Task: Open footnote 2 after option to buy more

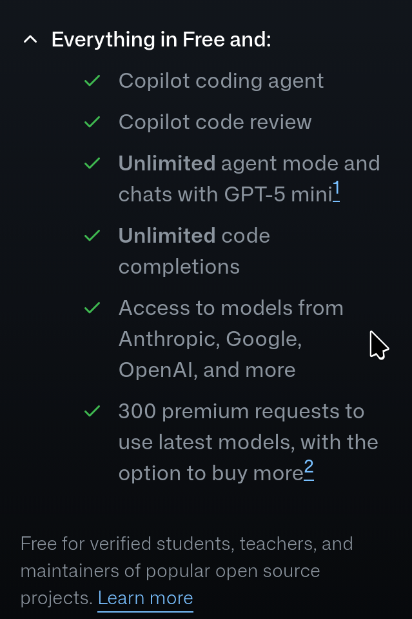Action: click(x=309, y=469)
